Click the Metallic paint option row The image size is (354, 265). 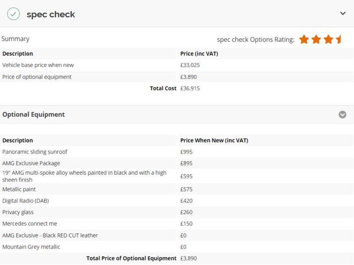[177, 189]
